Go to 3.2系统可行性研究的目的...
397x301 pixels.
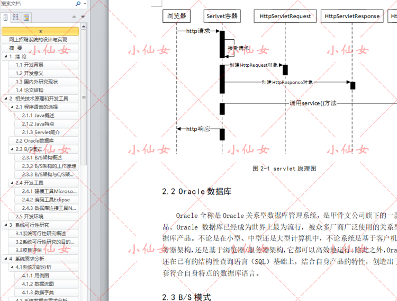(43, 242)
